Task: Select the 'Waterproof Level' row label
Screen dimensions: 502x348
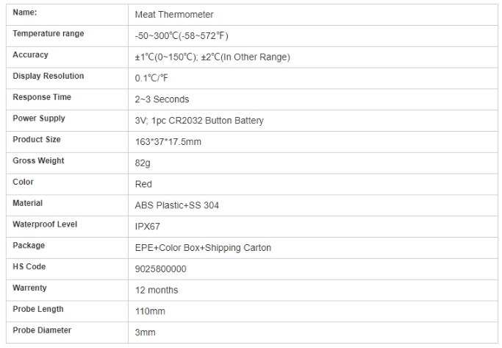Action: [45, 224]
